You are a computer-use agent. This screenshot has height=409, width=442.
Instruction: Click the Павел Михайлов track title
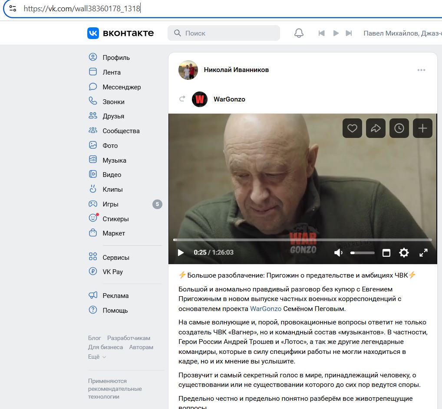402,33
